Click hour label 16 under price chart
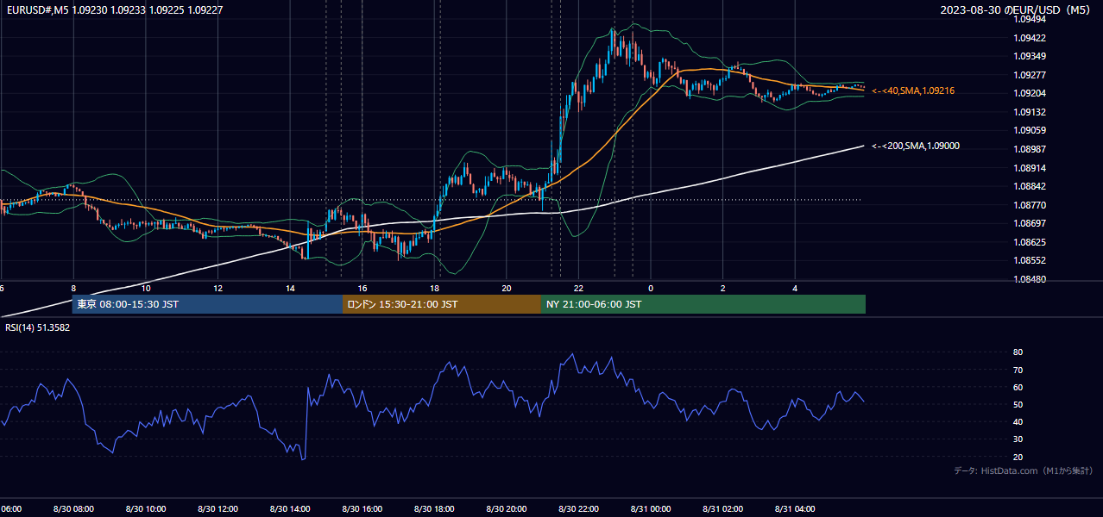 [x=362, y=289]
